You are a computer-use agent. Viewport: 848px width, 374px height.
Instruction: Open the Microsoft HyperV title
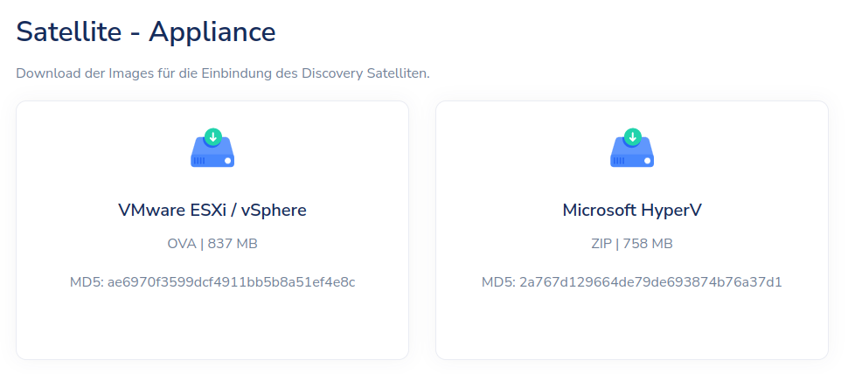tap(632, 210)
